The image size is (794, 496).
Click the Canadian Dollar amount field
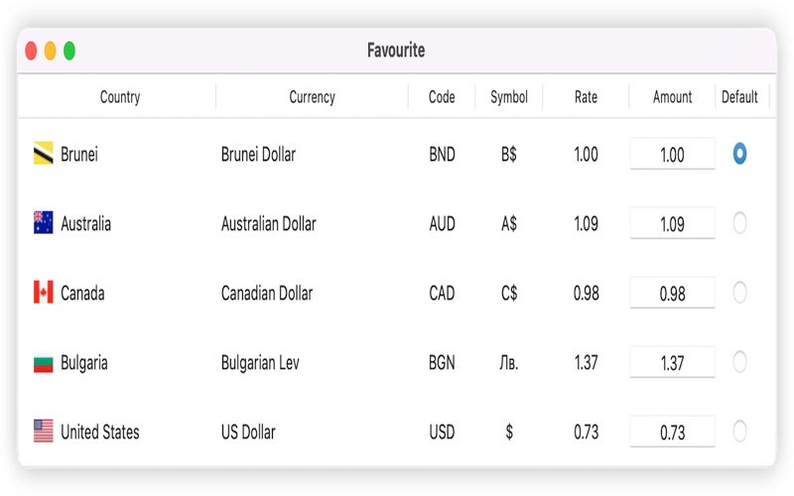pyautogui.click(x=672, y=294)
